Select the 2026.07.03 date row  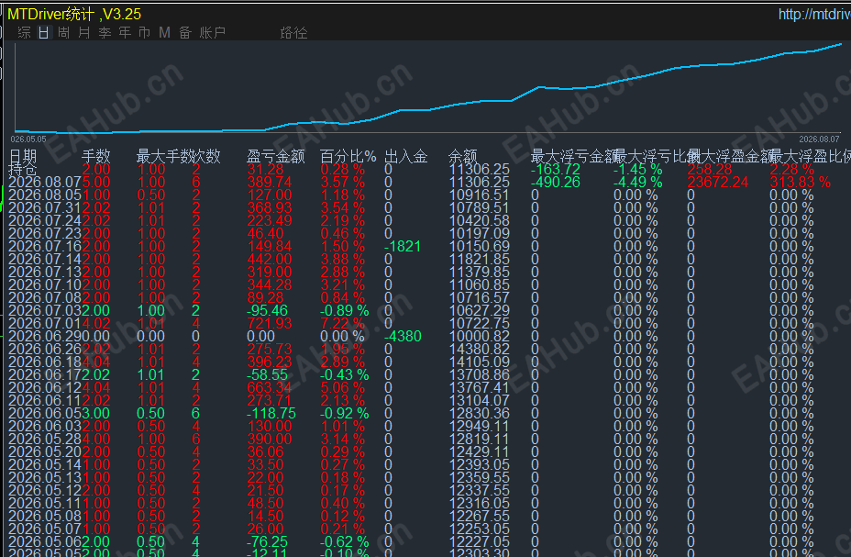pos(45,310)
